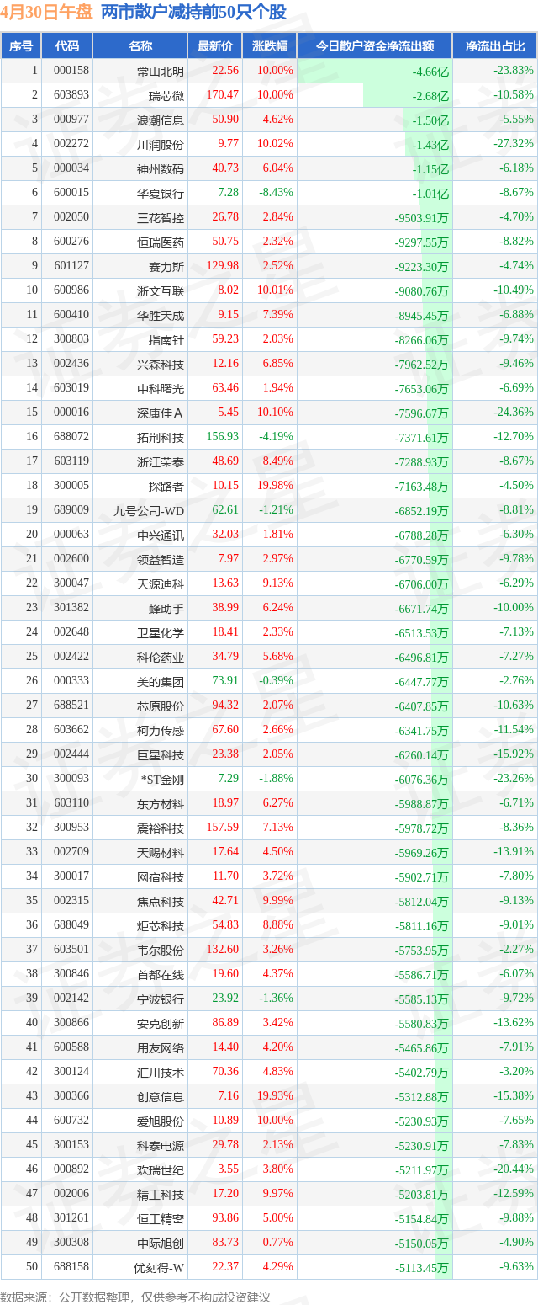Click the name 东方材料

click(x=161, y=803)
